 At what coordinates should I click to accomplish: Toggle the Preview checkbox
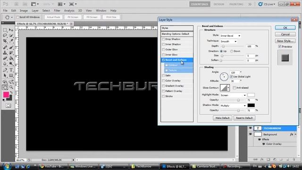point(279,47)
